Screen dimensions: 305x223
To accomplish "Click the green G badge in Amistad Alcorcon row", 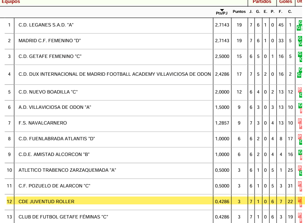I will [300, 152].
